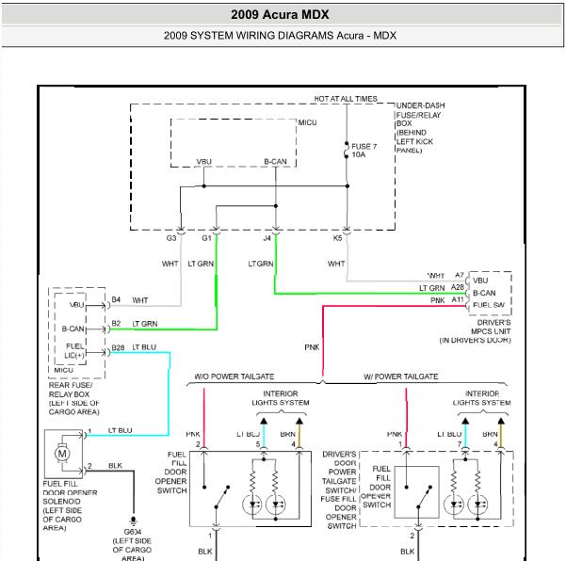This screenshot has height=561, width=566.
Task: Click 'INTERIOR LIGHTS SYSTEM' under W/ POWER TAILGATE
Action: (482, 398)
